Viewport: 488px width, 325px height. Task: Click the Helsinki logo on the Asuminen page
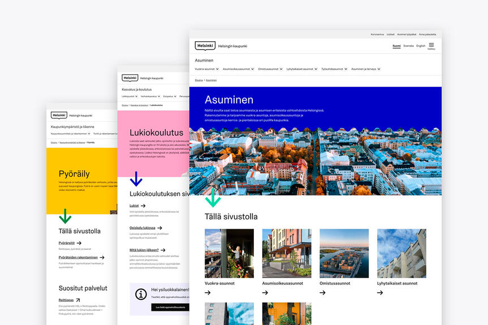click(205, 46)
